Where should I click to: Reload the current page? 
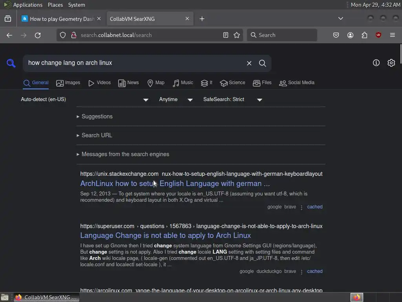pyautogui.click(x=38, y=35)
